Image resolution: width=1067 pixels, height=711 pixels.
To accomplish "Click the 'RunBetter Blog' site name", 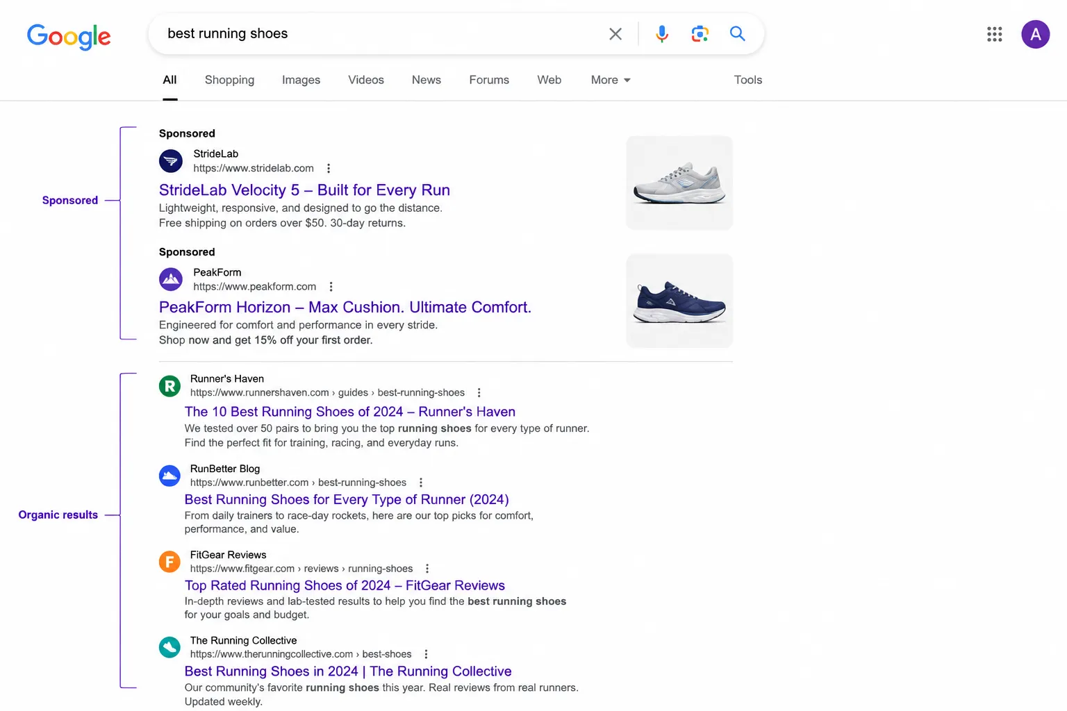I will click(225, 469).
